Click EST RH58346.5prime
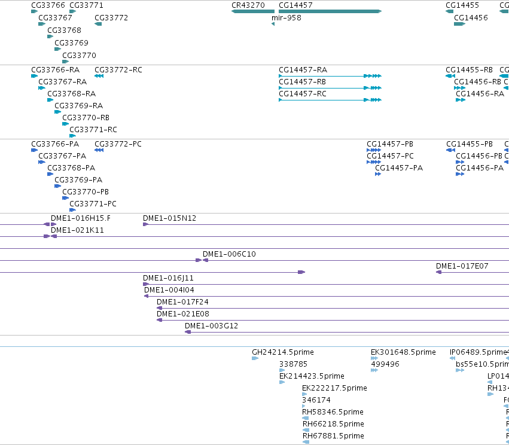 (333, 413)
